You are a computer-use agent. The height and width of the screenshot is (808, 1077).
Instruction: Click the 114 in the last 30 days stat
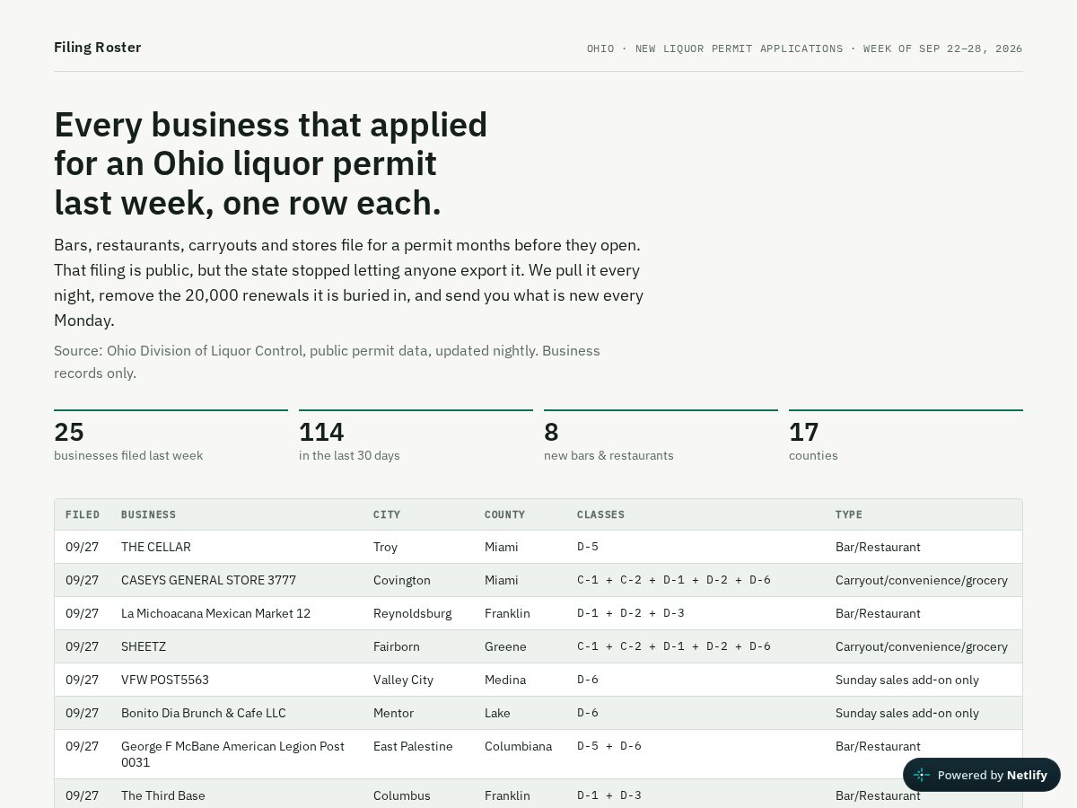(x=416, y=438)
